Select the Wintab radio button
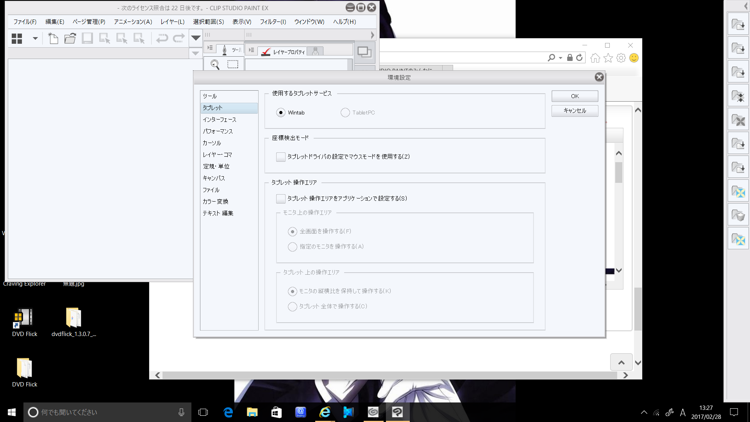 click(280, 113)
